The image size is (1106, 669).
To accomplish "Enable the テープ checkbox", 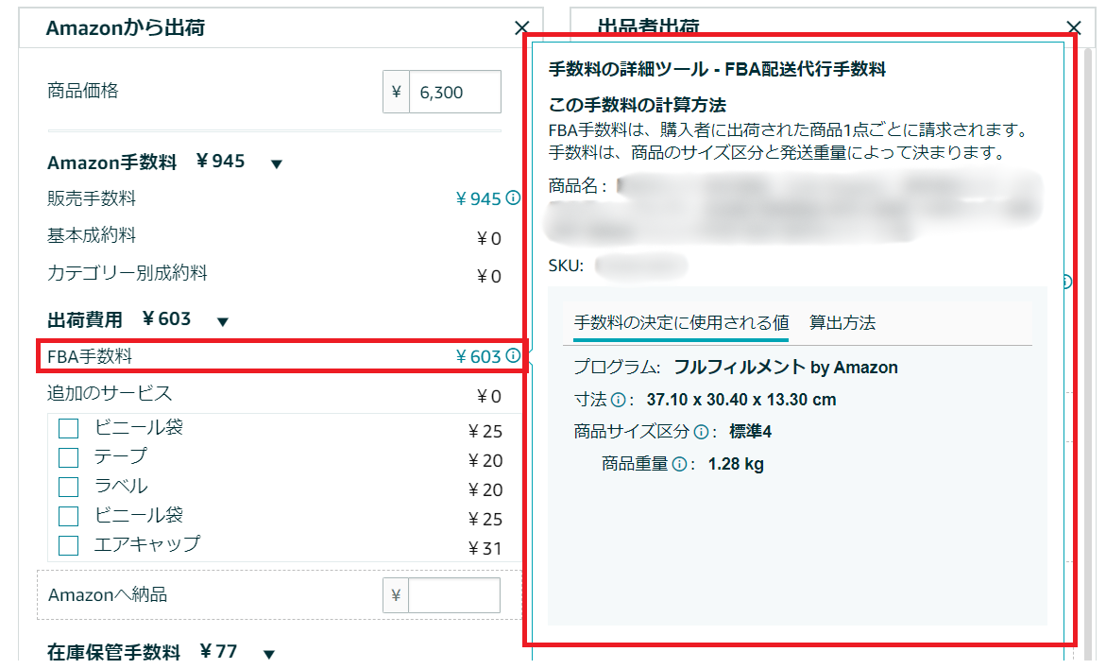I will [x=68, y=457].
